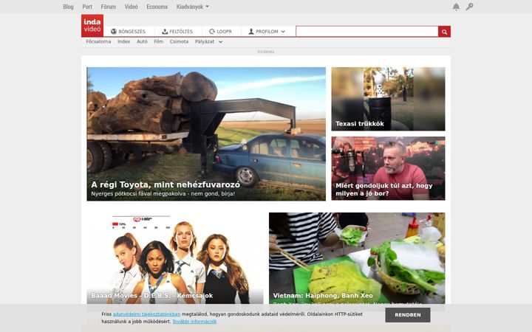532x332 pixels.
Task: Open adatvédelmi tájékoztatónkban link
Action: tap(146, 314)
